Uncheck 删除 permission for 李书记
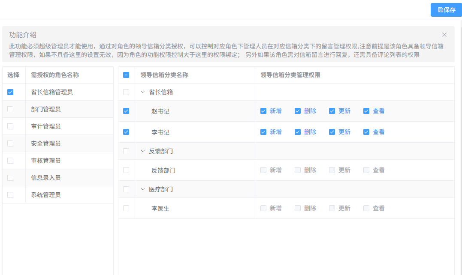The image size is (462, 275). (x=298, y=132)
